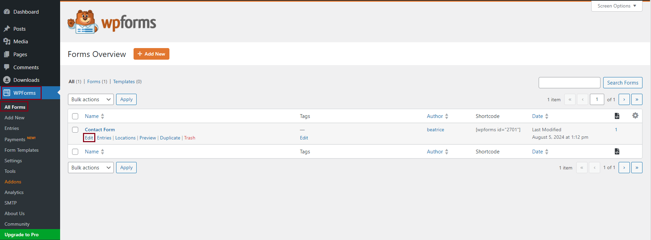This screenshot has width=651, height=240.
Task: Open table settings gear icon
Action: 635,116
